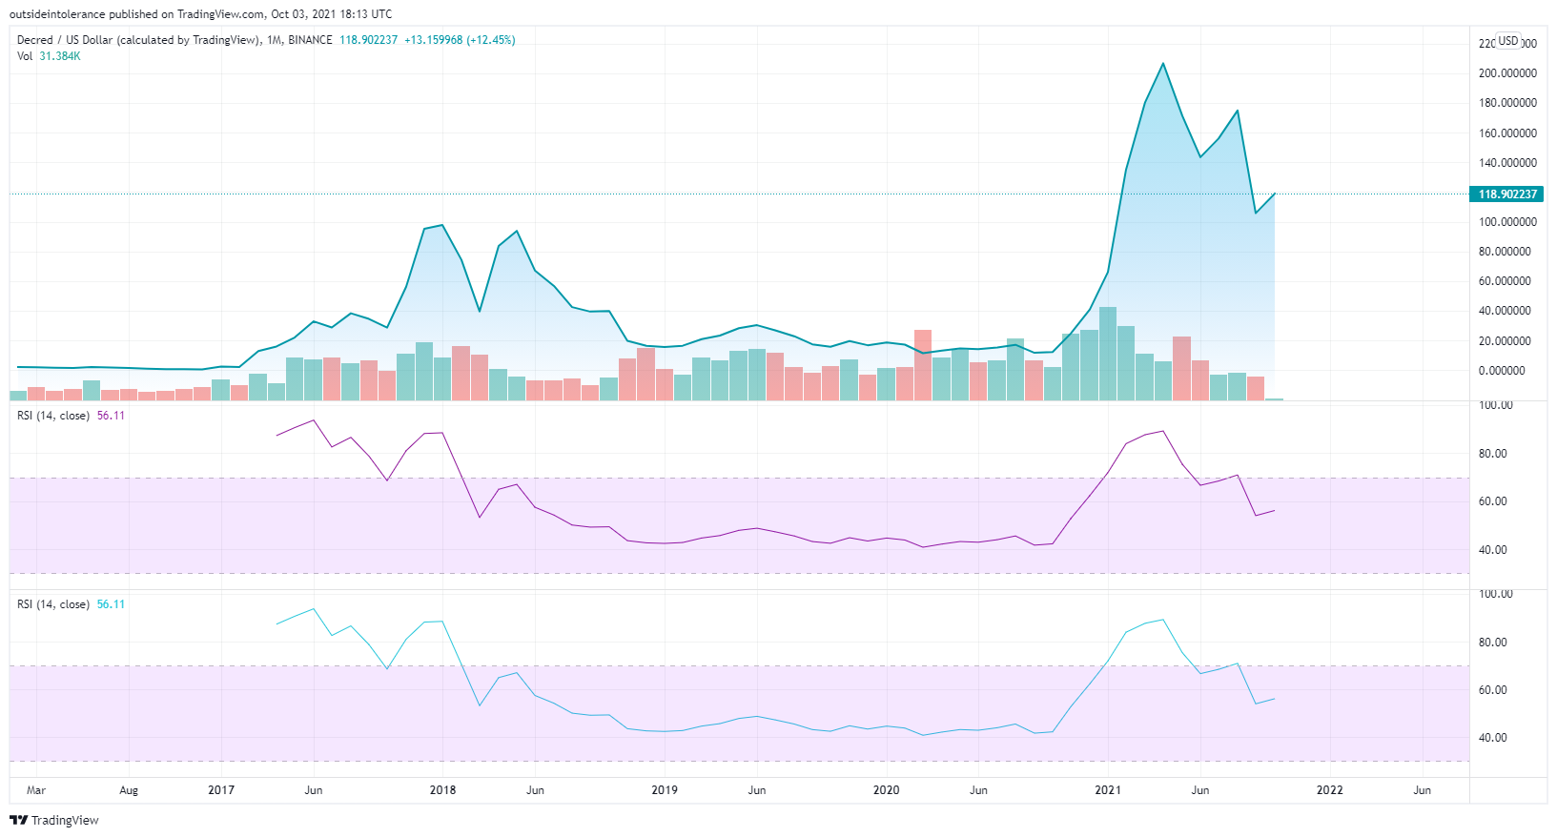Screen dimensions: 1557x837
Task: Click the 100.000000 price axis label
Action: [x=1507, y=222]
